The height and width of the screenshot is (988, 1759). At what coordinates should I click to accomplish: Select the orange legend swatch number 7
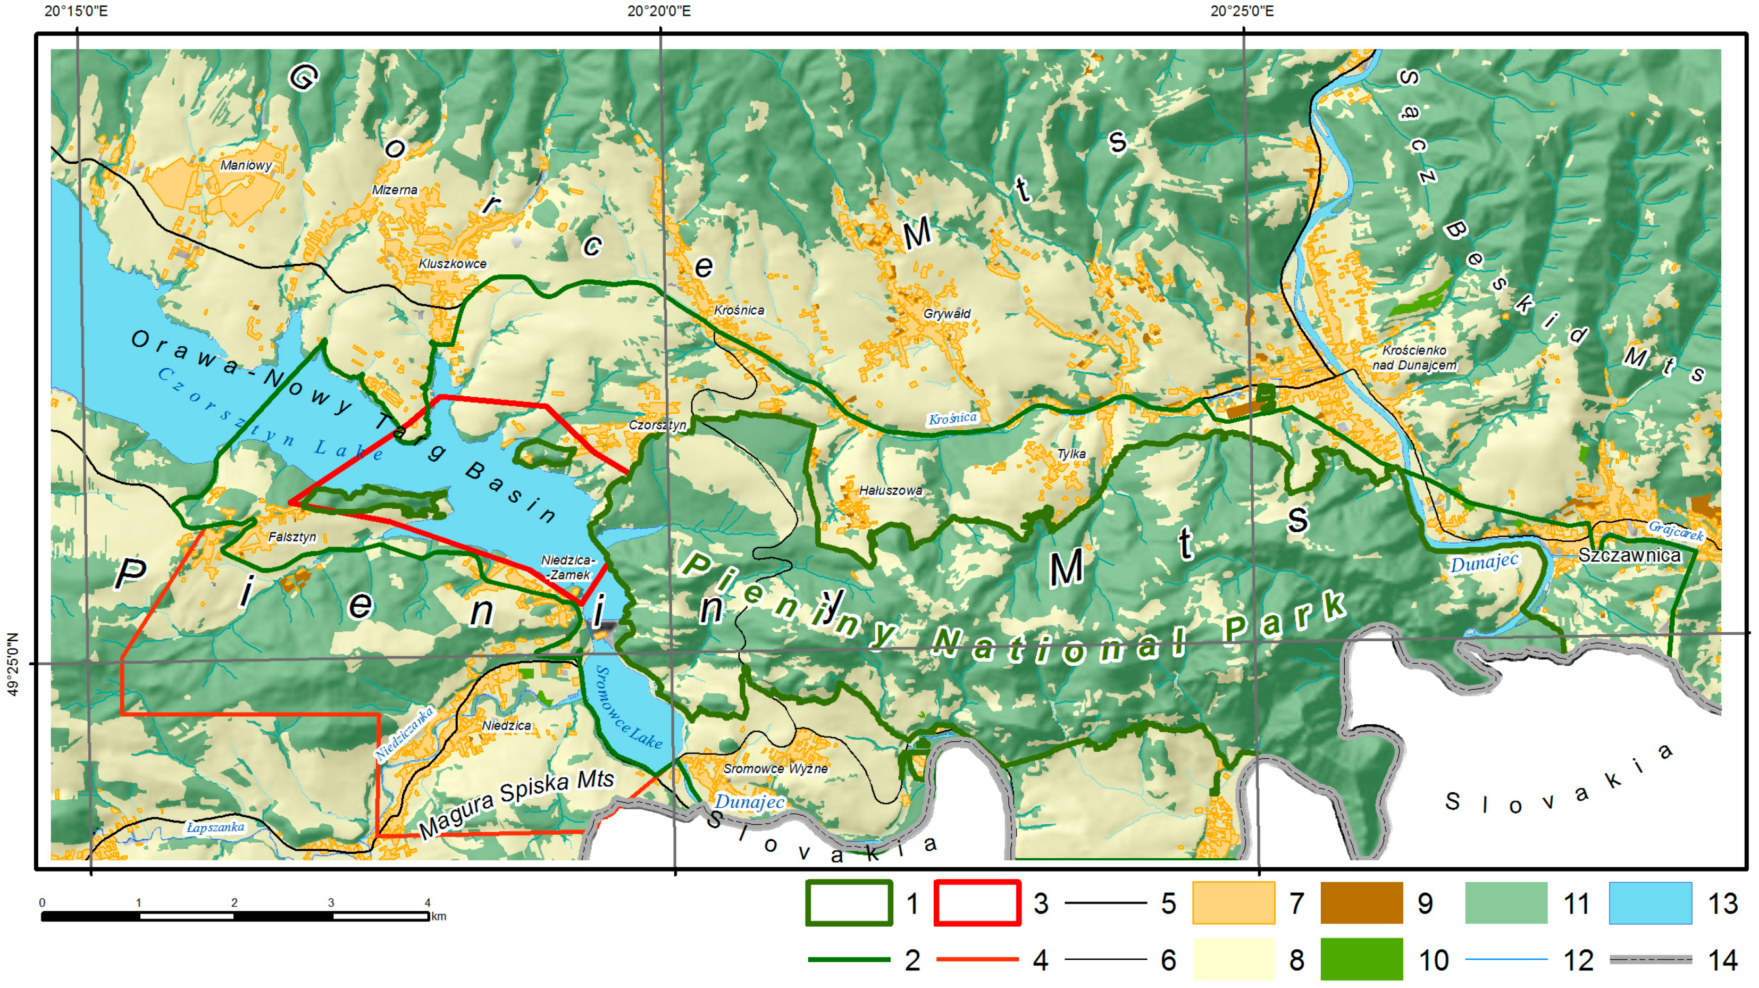click(1233, 902)
